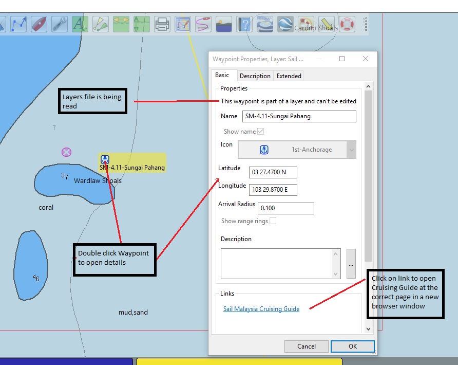
Task: Enable Show range rings
Action: pos(273,221)
